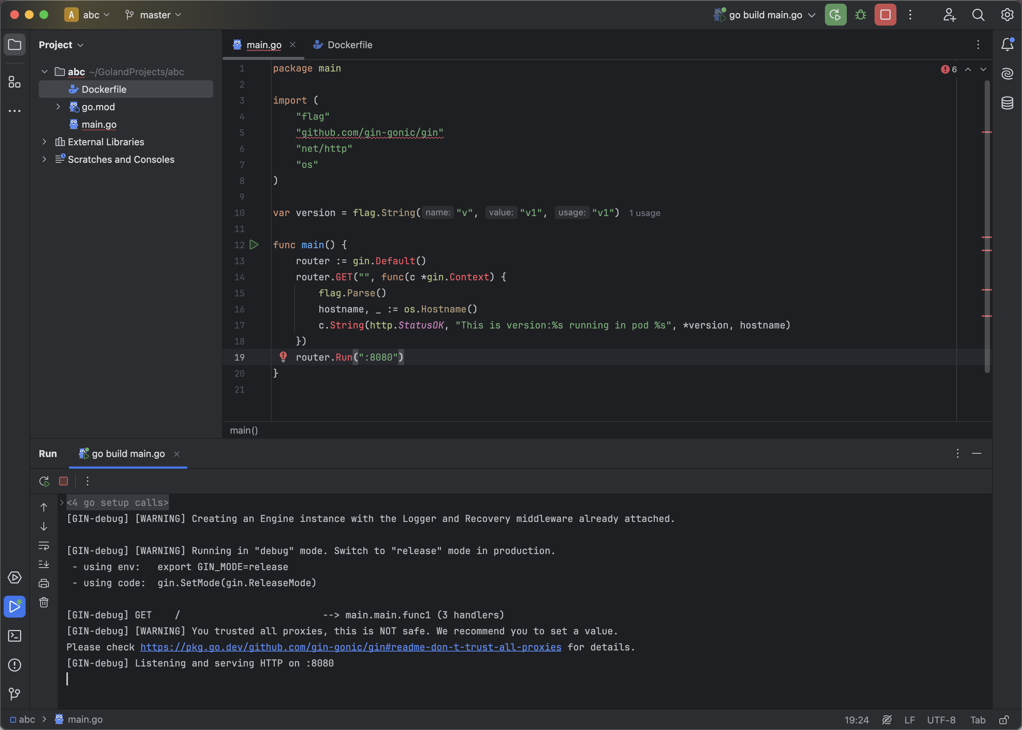Open the Run tool window icon

[14, 607]
